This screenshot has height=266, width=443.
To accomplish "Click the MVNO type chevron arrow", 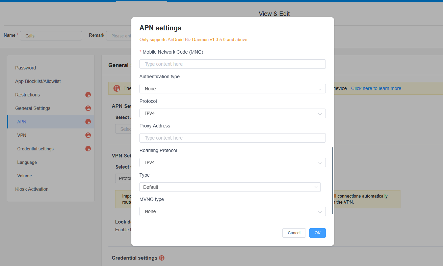I will point(320,212).
